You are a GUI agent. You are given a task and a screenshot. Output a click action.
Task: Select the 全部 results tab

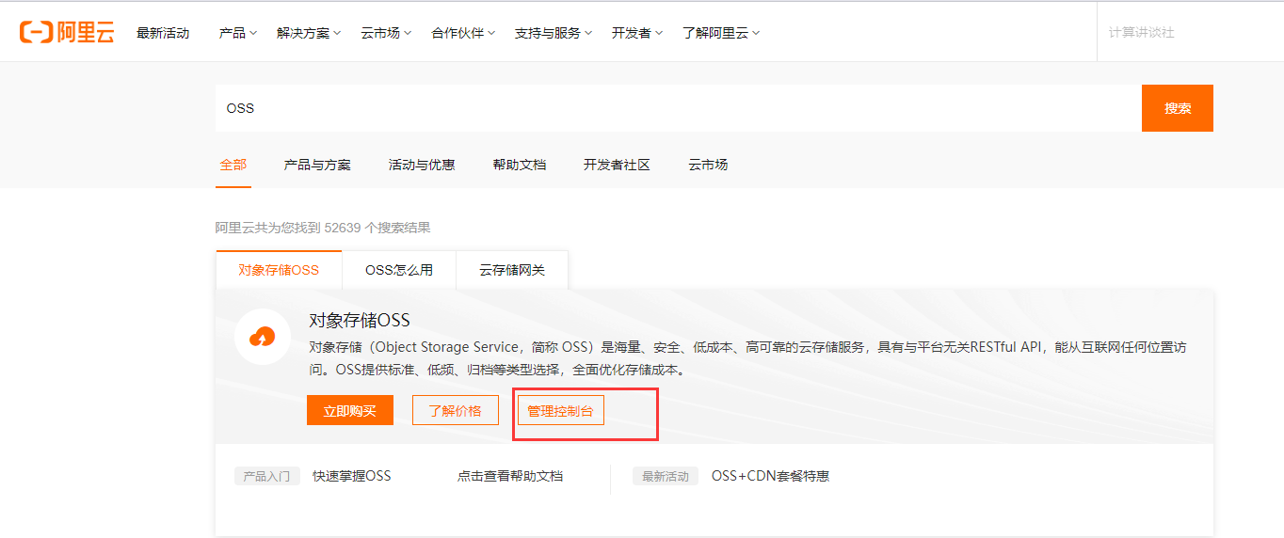point(233,165)
